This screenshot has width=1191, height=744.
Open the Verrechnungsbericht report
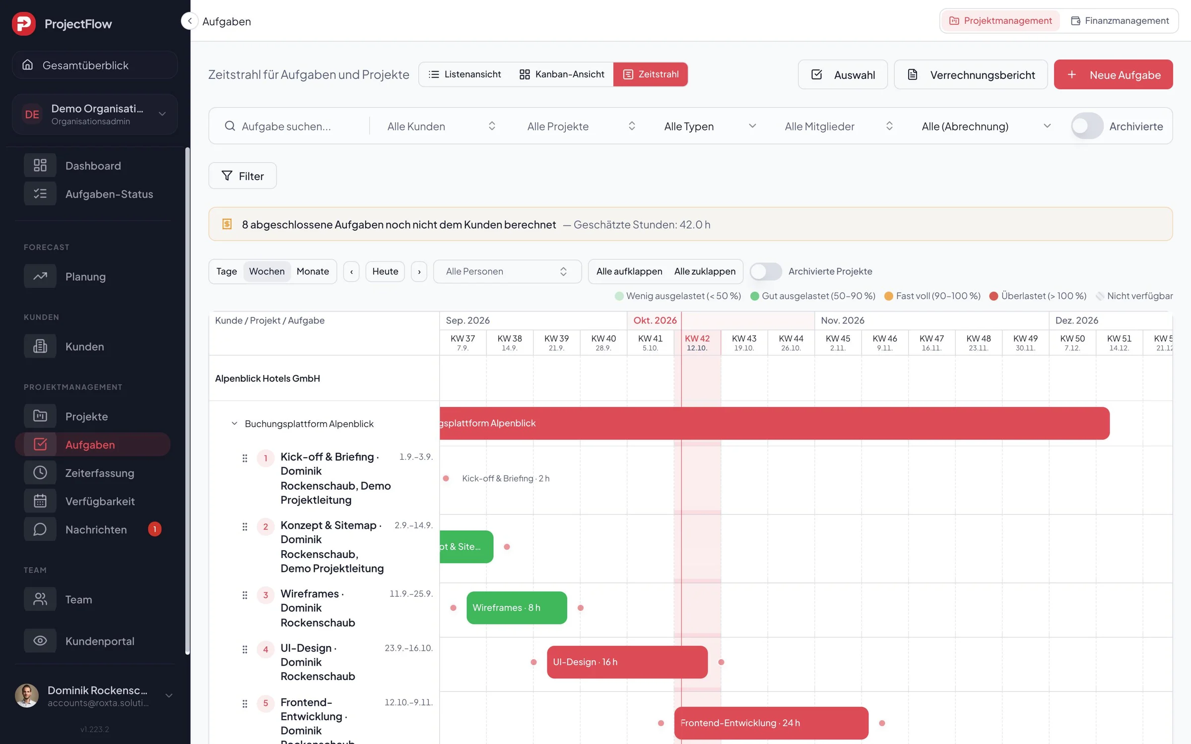tap(971, 74)
